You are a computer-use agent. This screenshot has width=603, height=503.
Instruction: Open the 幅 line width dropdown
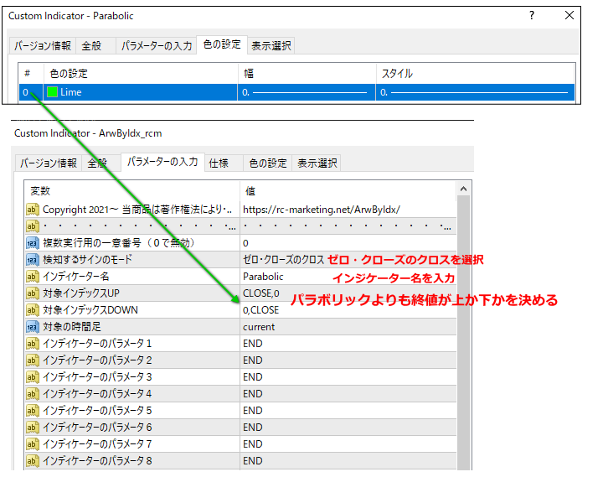(x=306, y=92)
